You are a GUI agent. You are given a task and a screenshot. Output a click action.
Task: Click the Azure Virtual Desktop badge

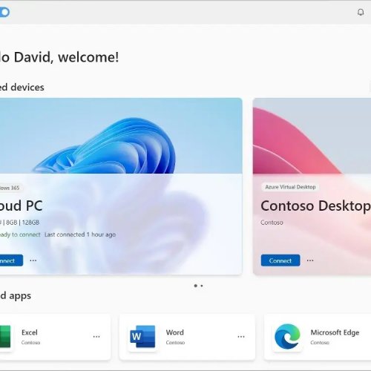click(x=290, y=187)
